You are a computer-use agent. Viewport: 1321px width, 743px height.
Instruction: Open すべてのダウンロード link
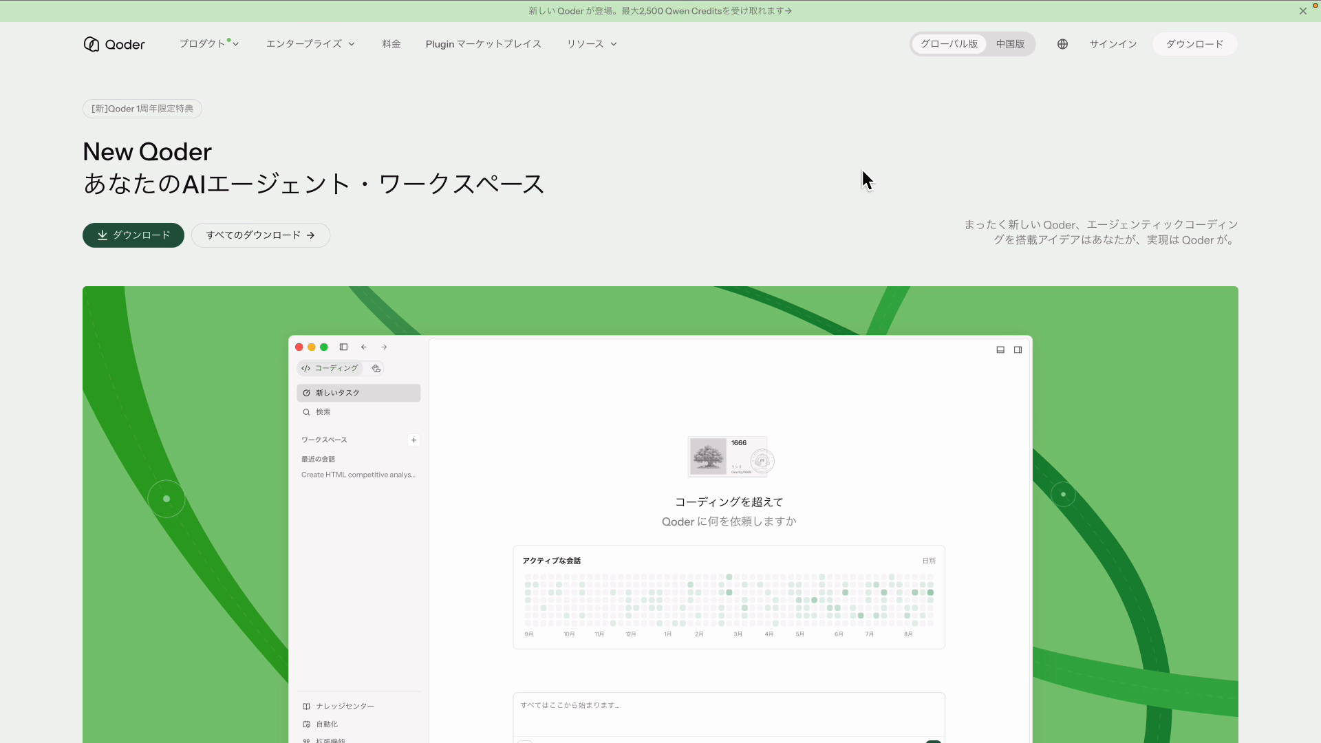(x=261, y=235)
